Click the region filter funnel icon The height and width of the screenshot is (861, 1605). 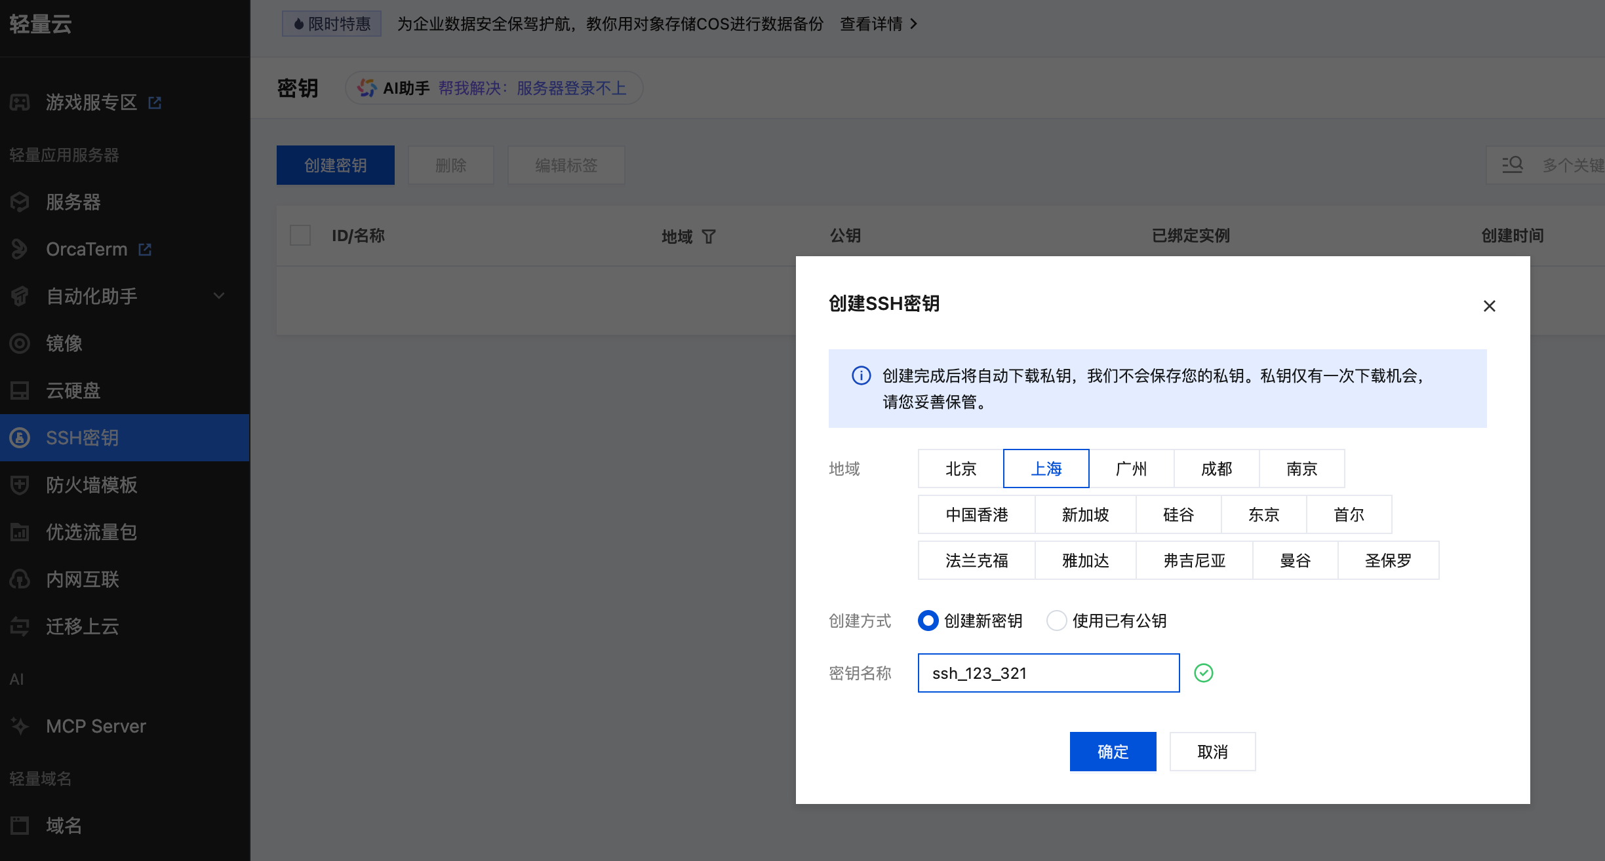point(709,237)
